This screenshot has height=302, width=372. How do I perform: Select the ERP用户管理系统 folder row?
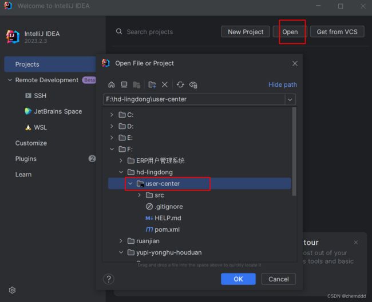pos(199,160)
